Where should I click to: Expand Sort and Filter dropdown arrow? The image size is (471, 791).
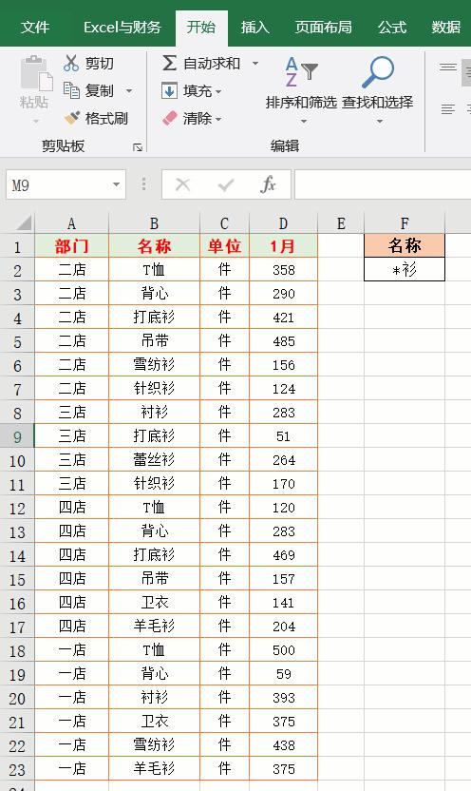pyautogui.click(x=303, y=122)
